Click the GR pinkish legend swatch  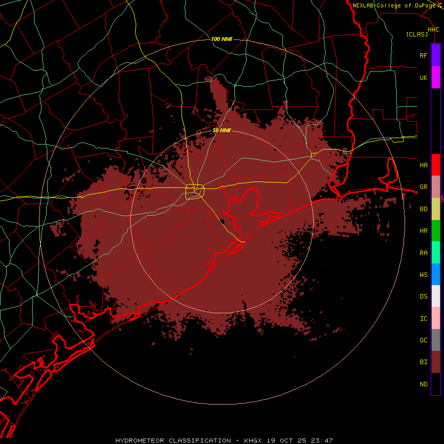coord(436,187)
